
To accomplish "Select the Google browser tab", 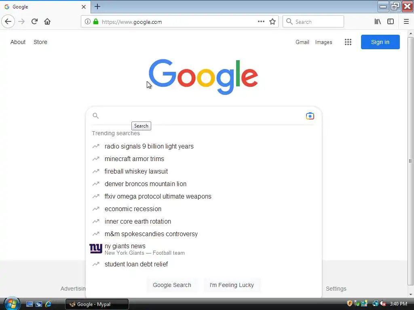I will pos(45,7).
